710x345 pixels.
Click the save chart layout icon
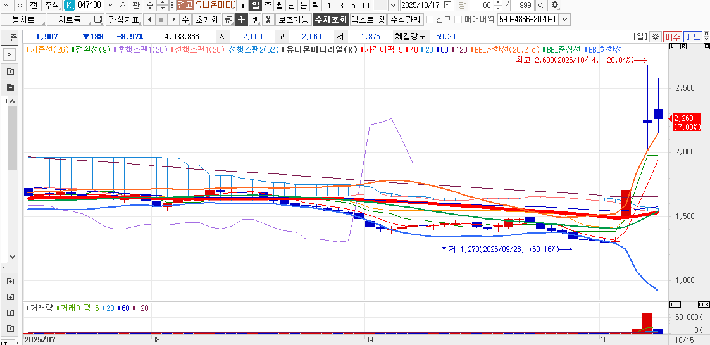(97, 20)
